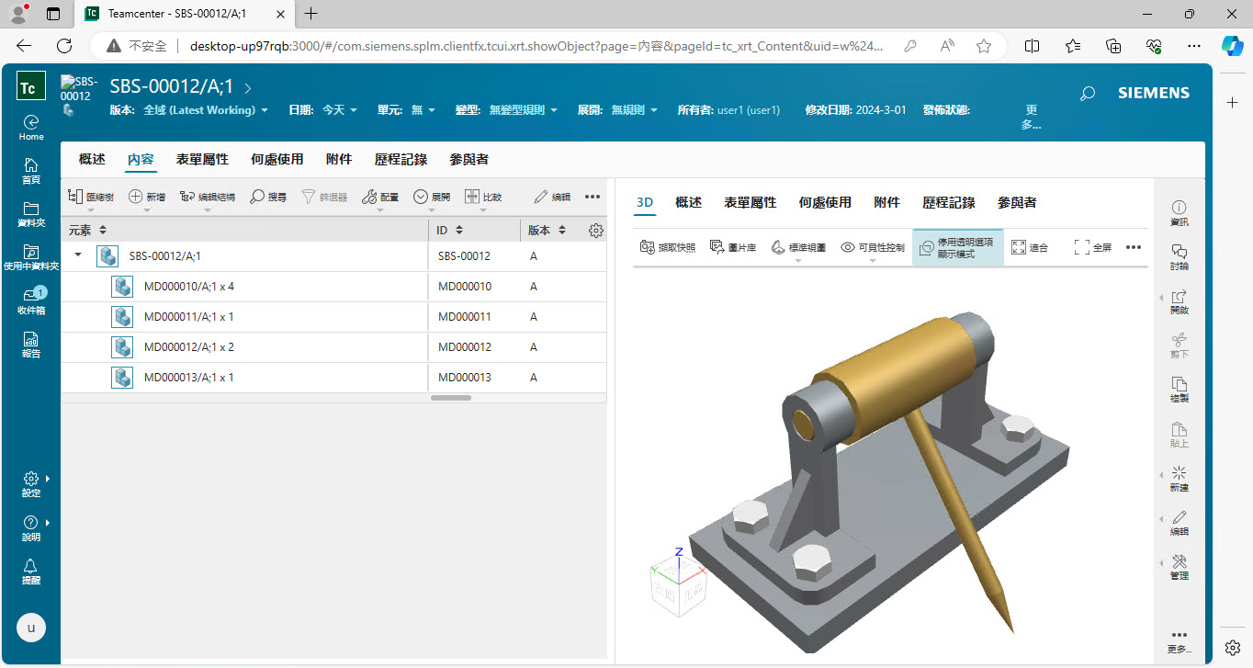The width and height of the screenshot is (1253, 668).
Task: Click 更多 more commands at bottom right
Action: (1180, 640)
